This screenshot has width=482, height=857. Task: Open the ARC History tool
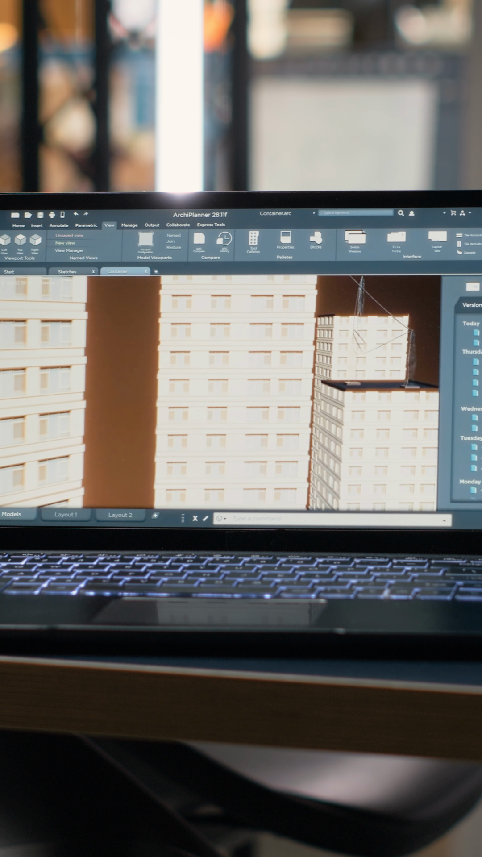tap(224, 241)
